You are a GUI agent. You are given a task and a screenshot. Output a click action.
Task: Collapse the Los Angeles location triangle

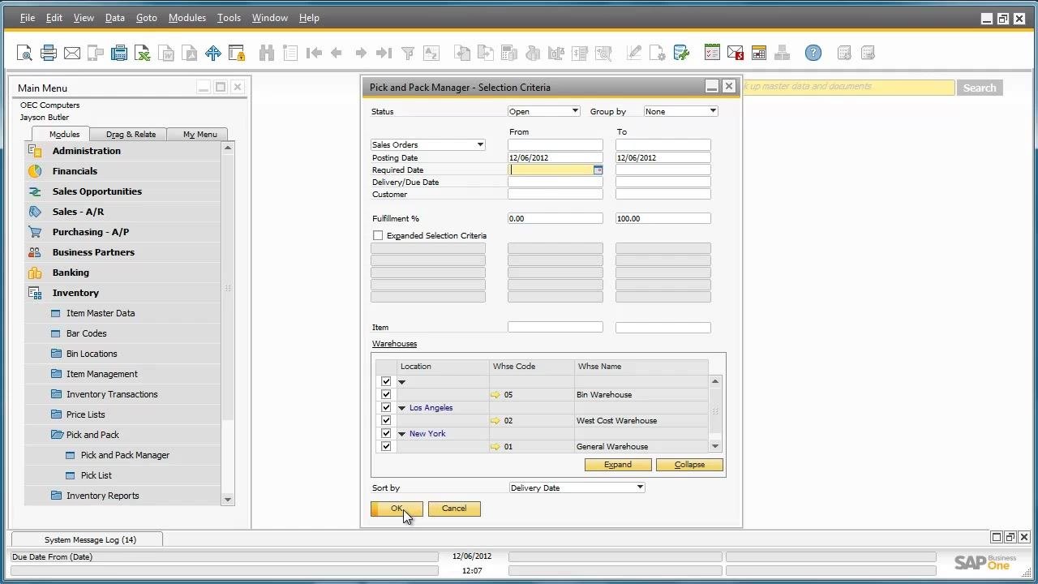pyautogui.click(x=402, y=408)
